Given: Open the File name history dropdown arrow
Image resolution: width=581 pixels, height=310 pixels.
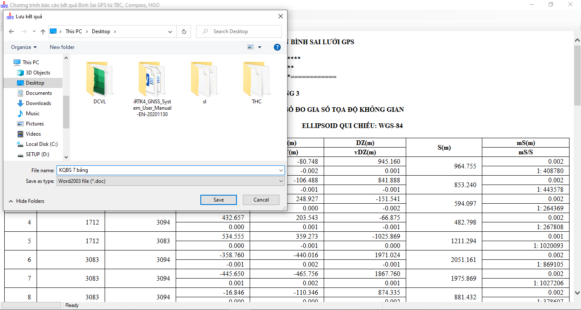Looking at the screenshot, I should tap(281, 170).
